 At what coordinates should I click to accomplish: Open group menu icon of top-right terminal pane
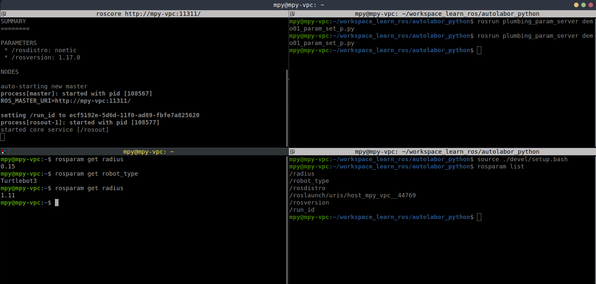(292, 14)
